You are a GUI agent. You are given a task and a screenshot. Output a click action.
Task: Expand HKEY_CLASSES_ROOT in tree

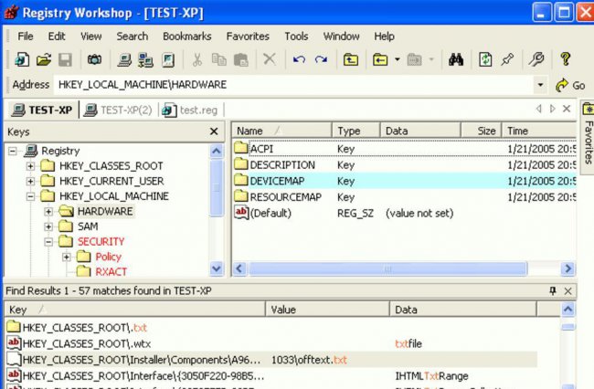coord(30,166)
